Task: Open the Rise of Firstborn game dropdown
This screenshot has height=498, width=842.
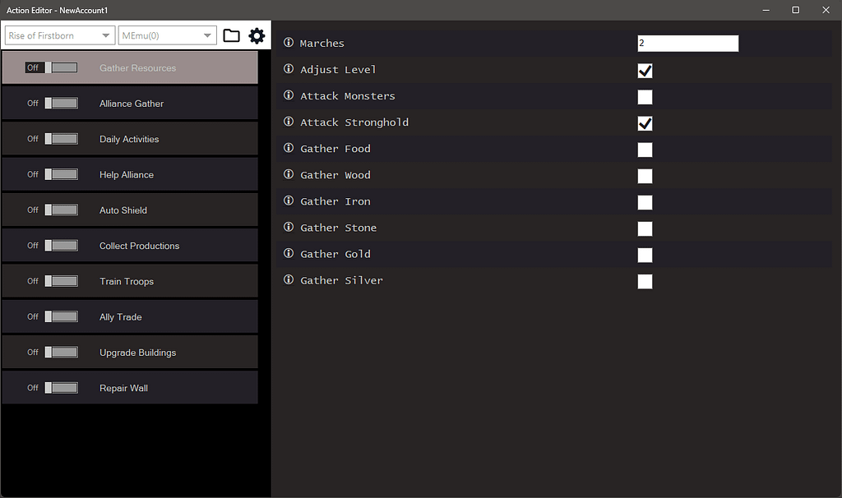Action: 58,35
